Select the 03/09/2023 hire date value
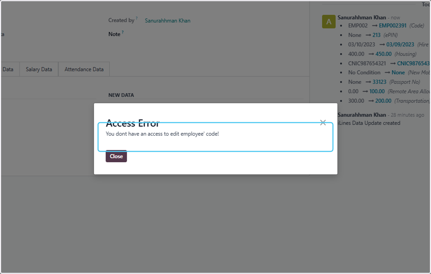Screen dimensions: 431x274 (x=400, y=44)
